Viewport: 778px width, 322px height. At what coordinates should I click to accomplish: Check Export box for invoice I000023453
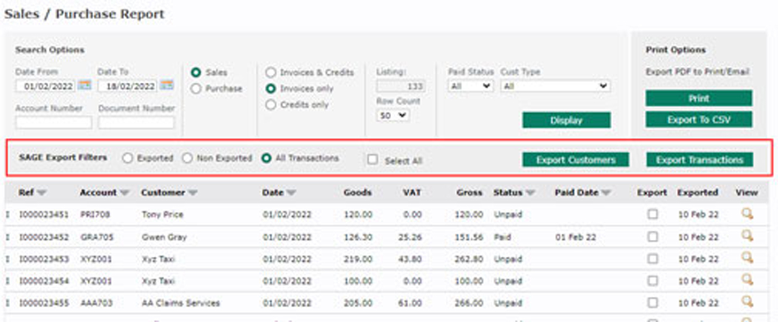(x=652, y=258)
